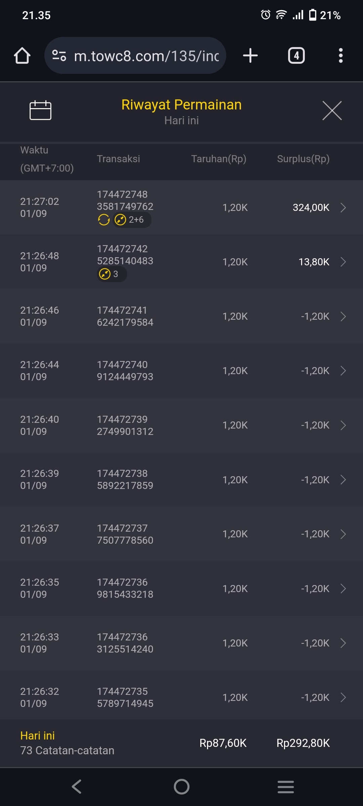Expand the 21:26:46 transaction details chevron
This screenshot has height=806, width=363.
[x=343, y=316]
